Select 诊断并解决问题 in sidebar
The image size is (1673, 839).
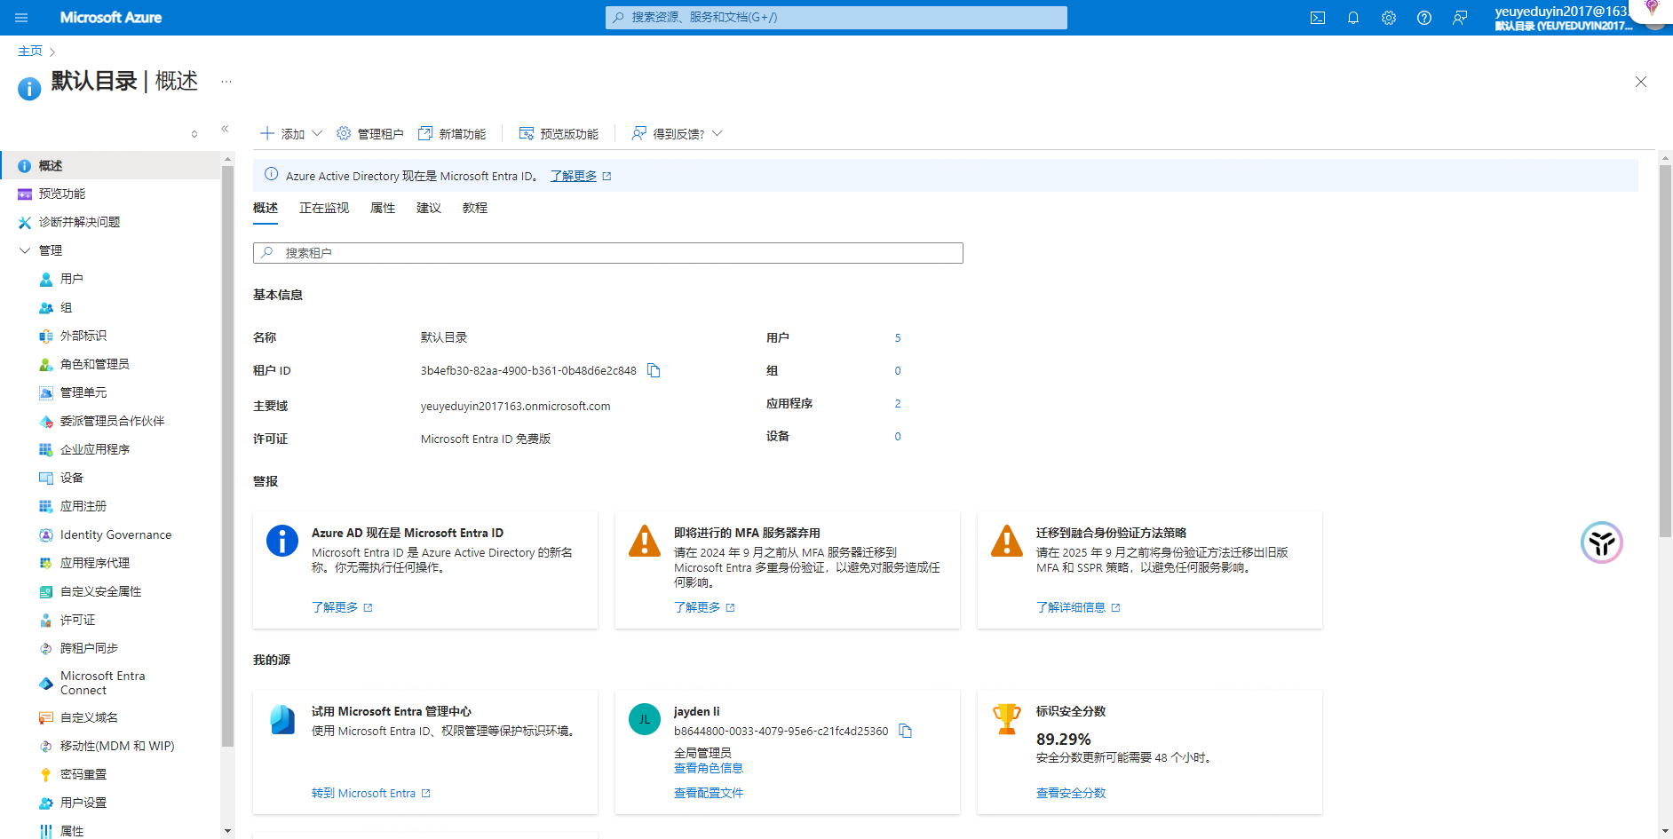pos(79,222)
